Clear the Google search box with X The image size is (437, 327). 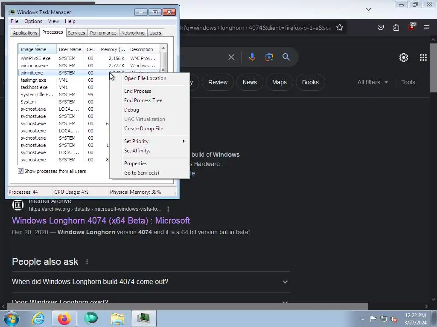231,57
